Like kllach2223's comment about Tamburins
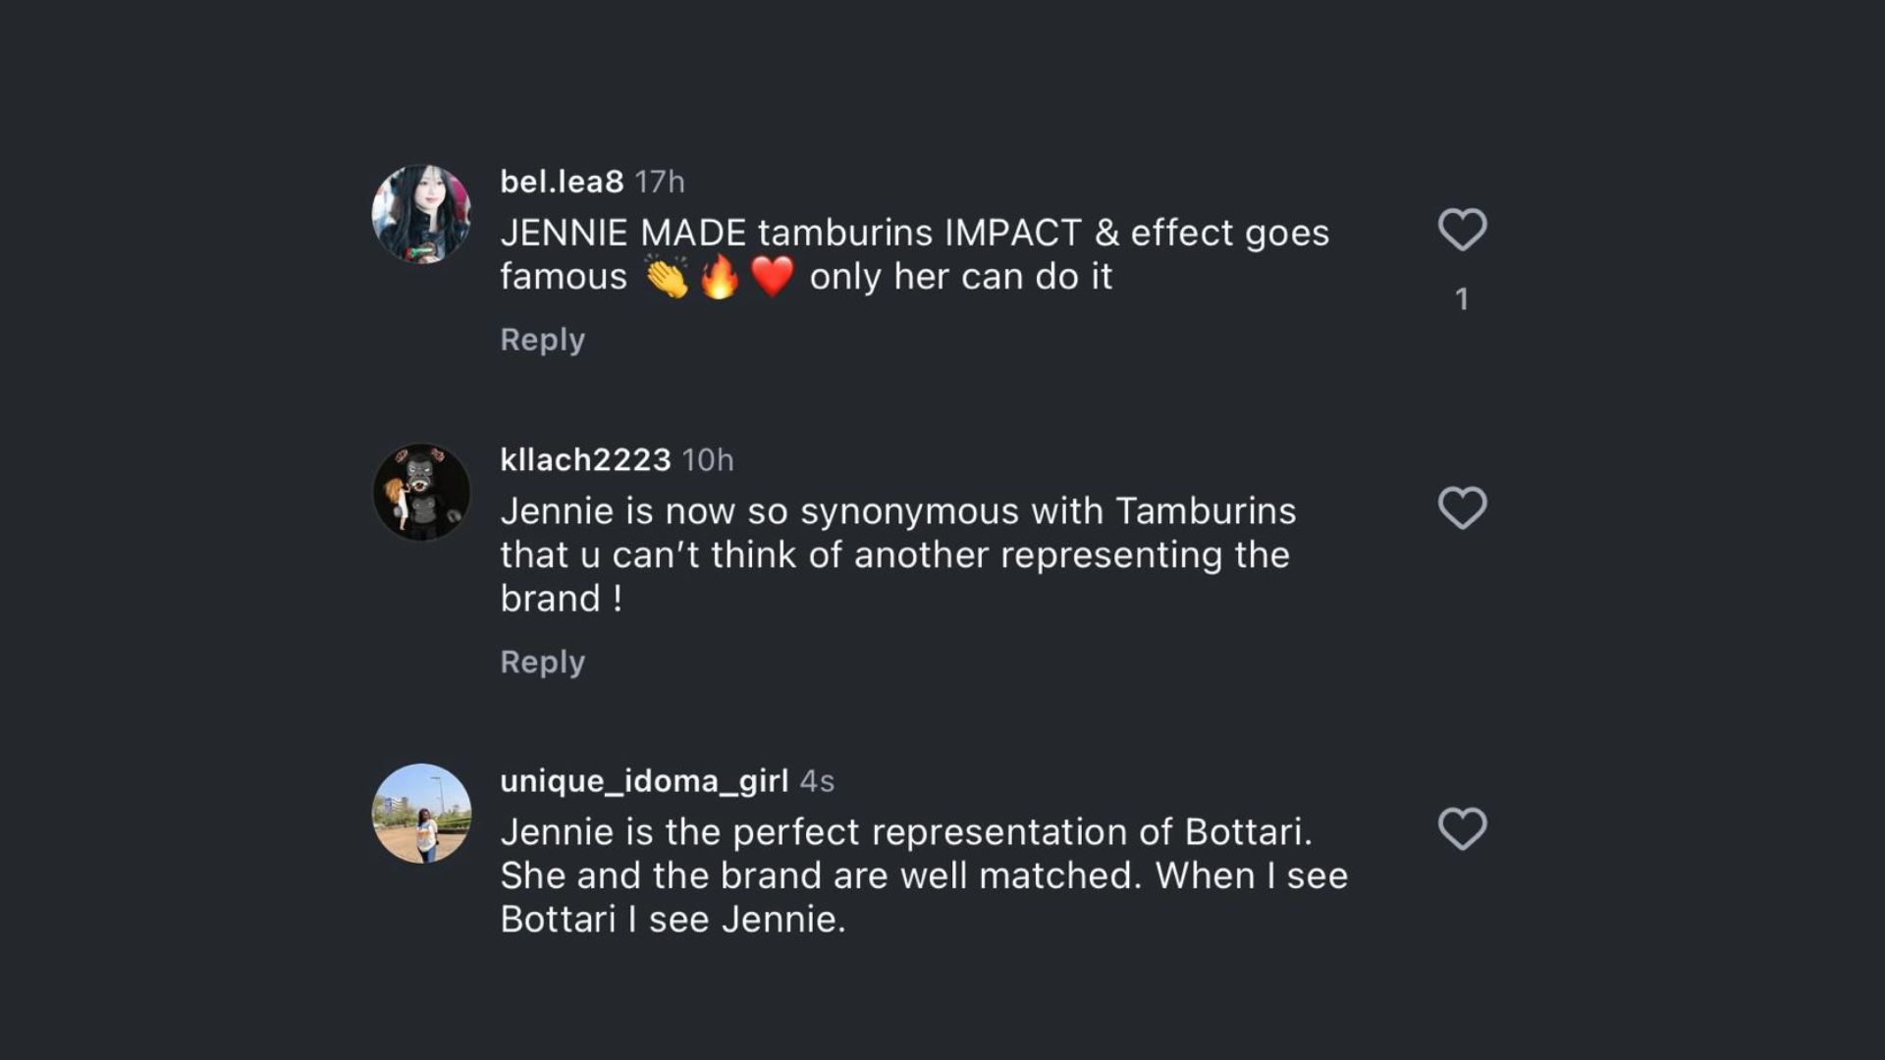Screen dimensions: 1885x1060 tap(1462, 507)
